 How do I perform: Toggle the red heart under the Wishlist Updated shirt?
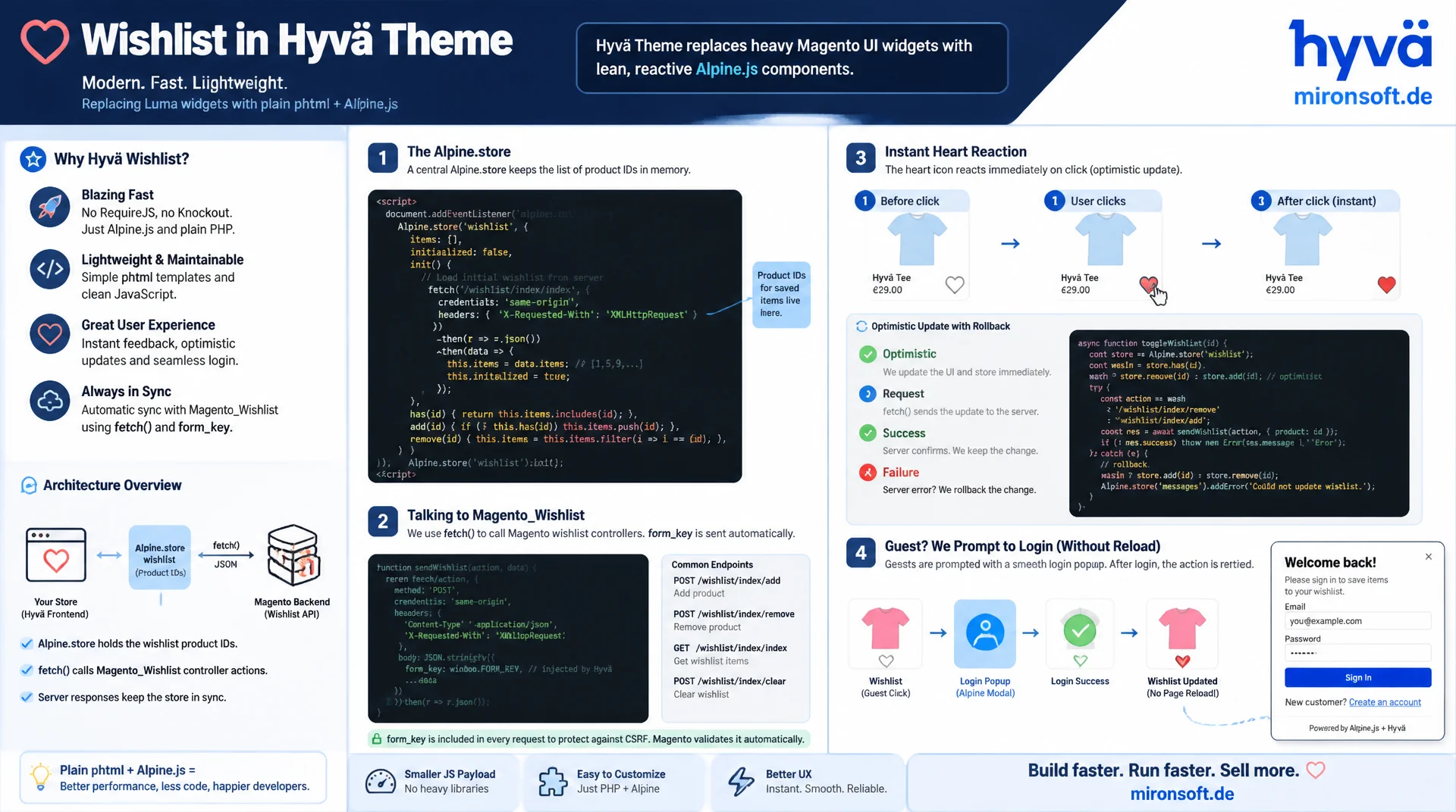pos(1182,661)
